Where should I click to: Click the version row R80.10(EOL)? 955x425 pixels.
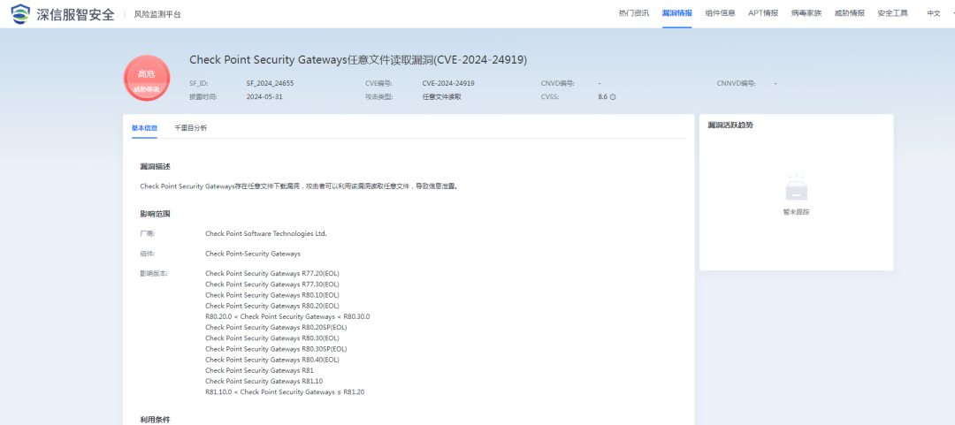click(272, 295)
